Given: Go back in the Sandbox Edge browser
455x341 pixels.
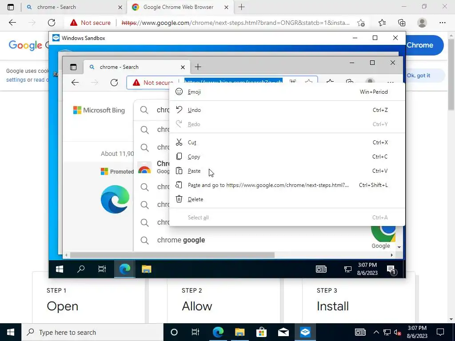Looking at the screenshot, I should [75, 82].
